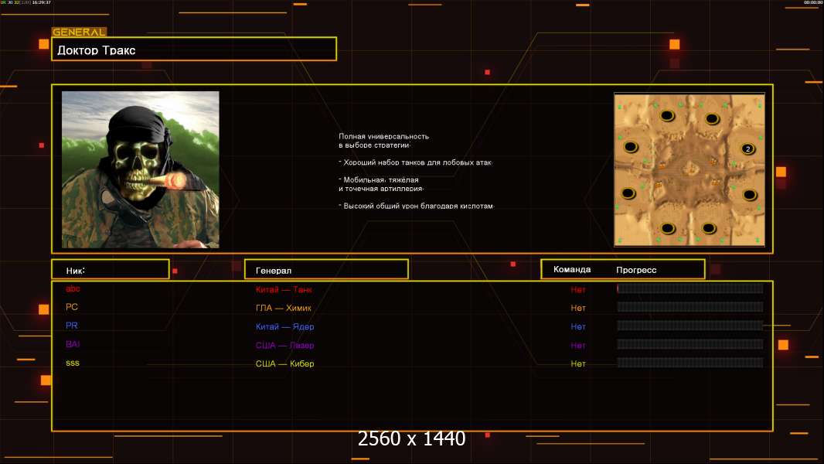Open the "ГЛА — Химик" general entry
The image size is (824, 464).
pyautogui.click(x=284, y=309)
